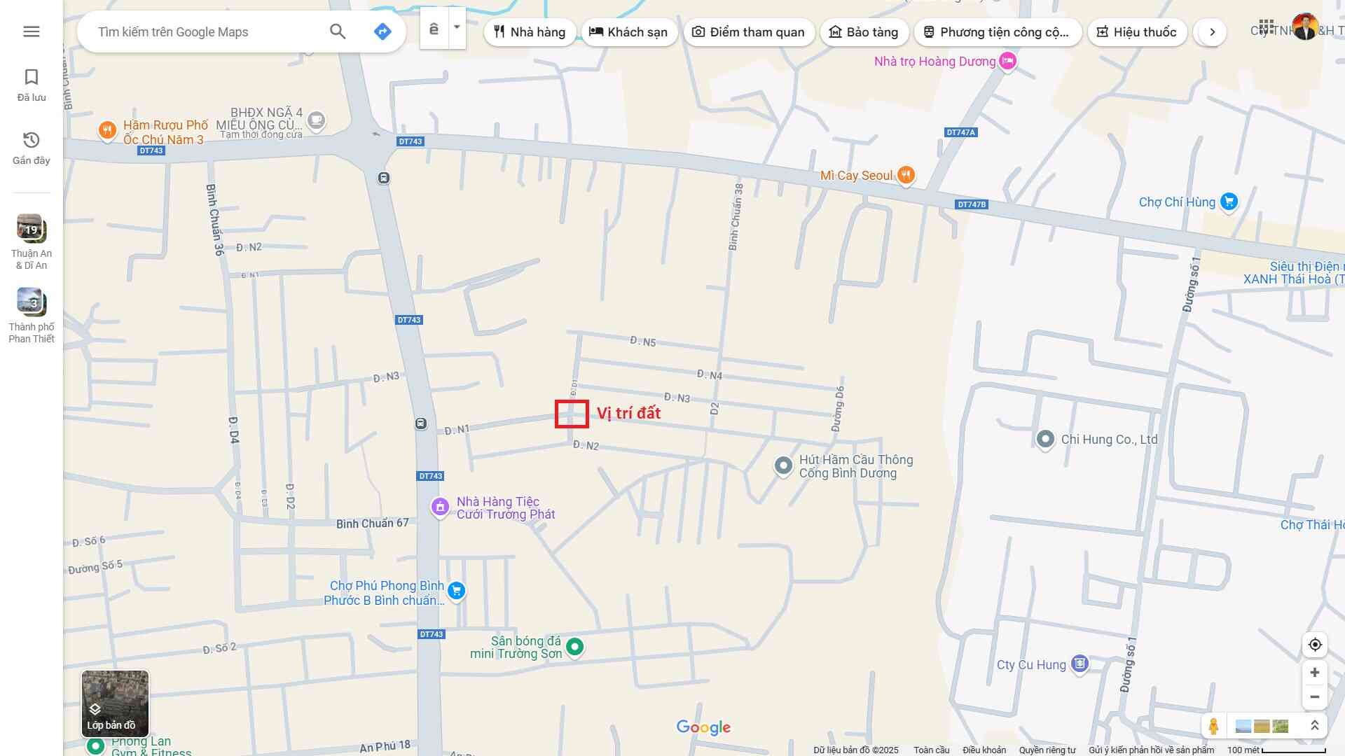Select the Street View Pegman
The image size is (1345, 756).
pos(1214,726)
